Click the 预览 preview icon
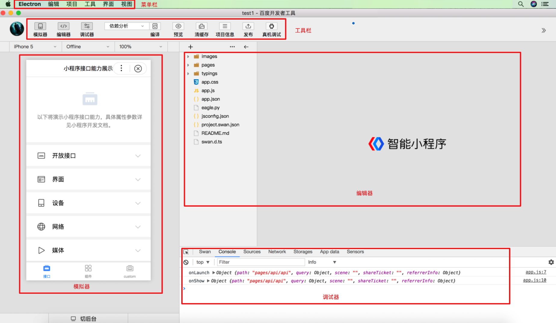This screenshot has width=556, height=323. coord(178,29)
